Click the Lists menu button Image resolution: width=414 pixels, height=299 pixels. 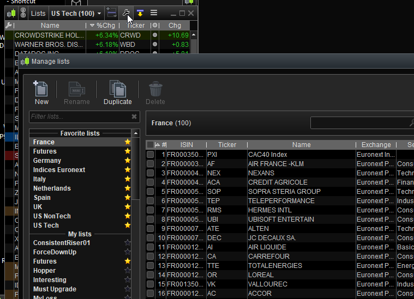click(38, 13)
